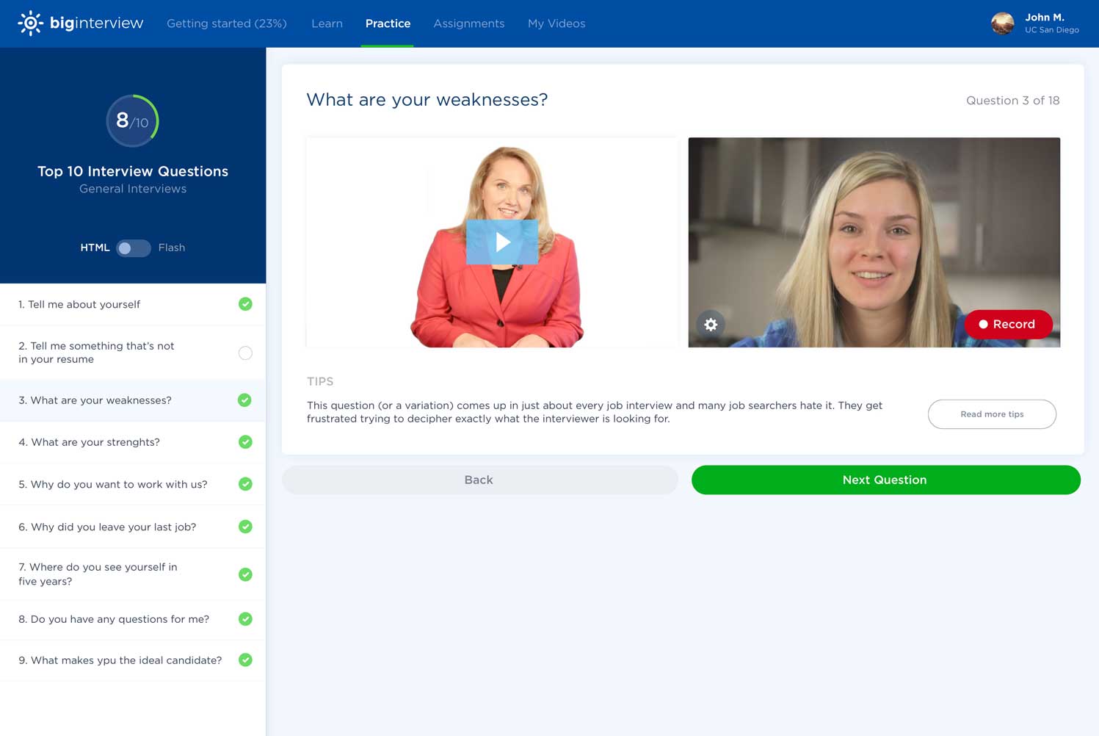Open the My Videos section
The height and width of the screenshot is (736, 1099).
(556, 23)
